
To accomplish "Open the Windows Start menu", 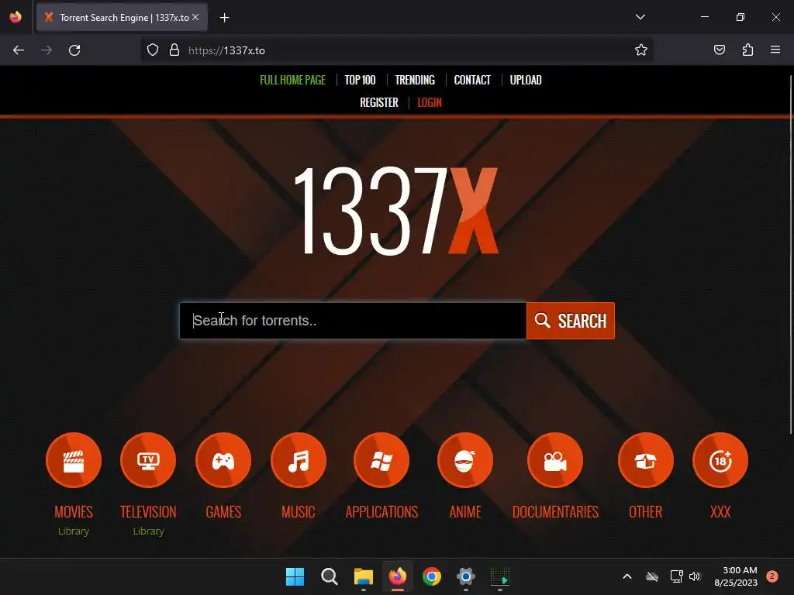I will coord(295,576).
